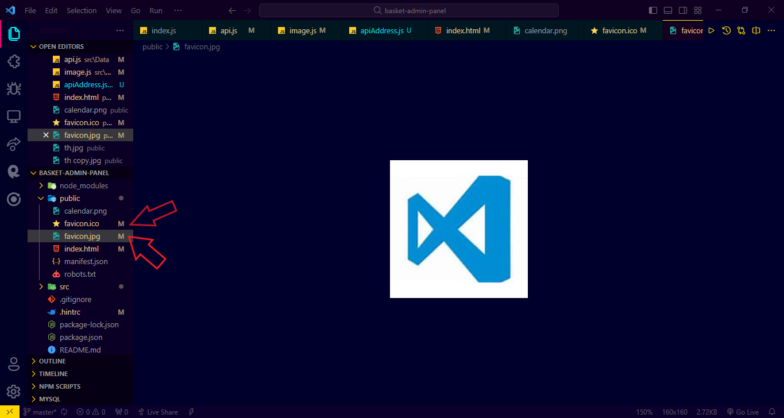Open the Live Share view in activity bar
Image resolution: width=784 pixels, height=418 pixels.
click(x=14, y=144)
